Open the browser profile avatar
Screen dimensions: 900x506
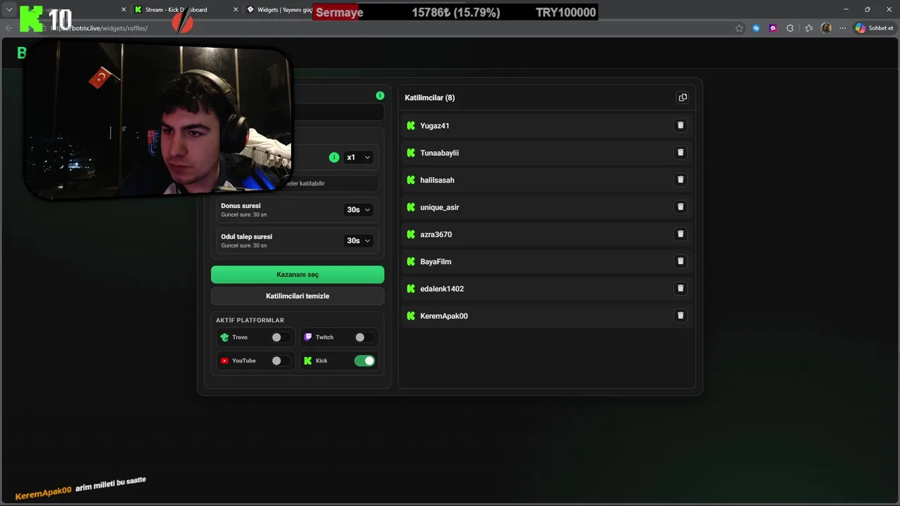[826, 28]
